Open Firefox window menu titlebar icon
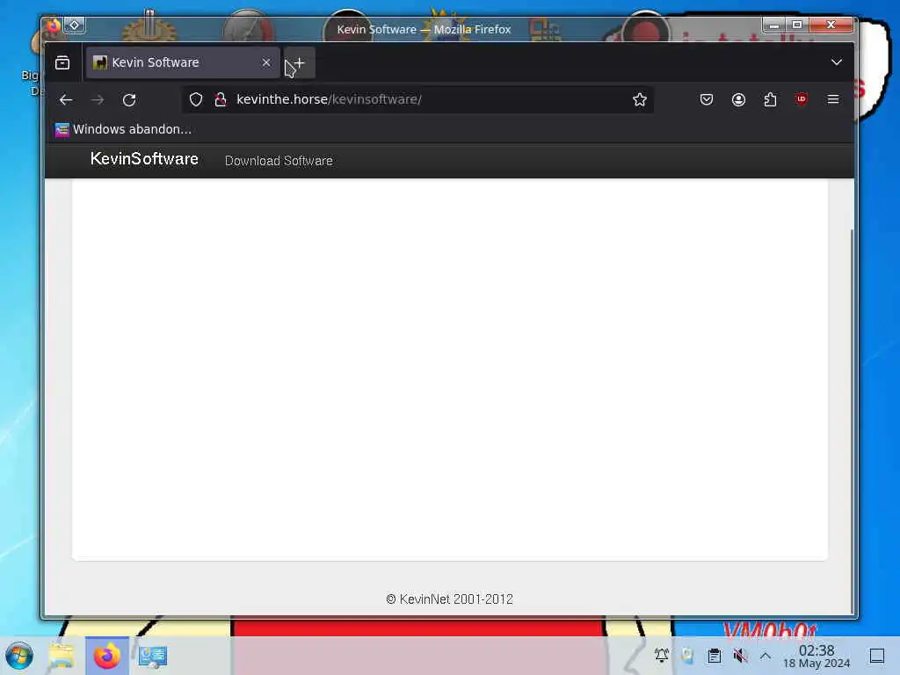 (x=53, y=25)
